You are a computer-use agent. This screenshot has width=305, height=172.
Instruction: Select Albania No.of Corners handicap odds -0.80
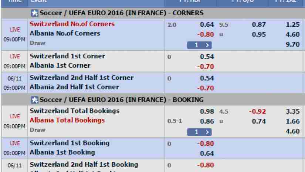click(x=206, y=35)
